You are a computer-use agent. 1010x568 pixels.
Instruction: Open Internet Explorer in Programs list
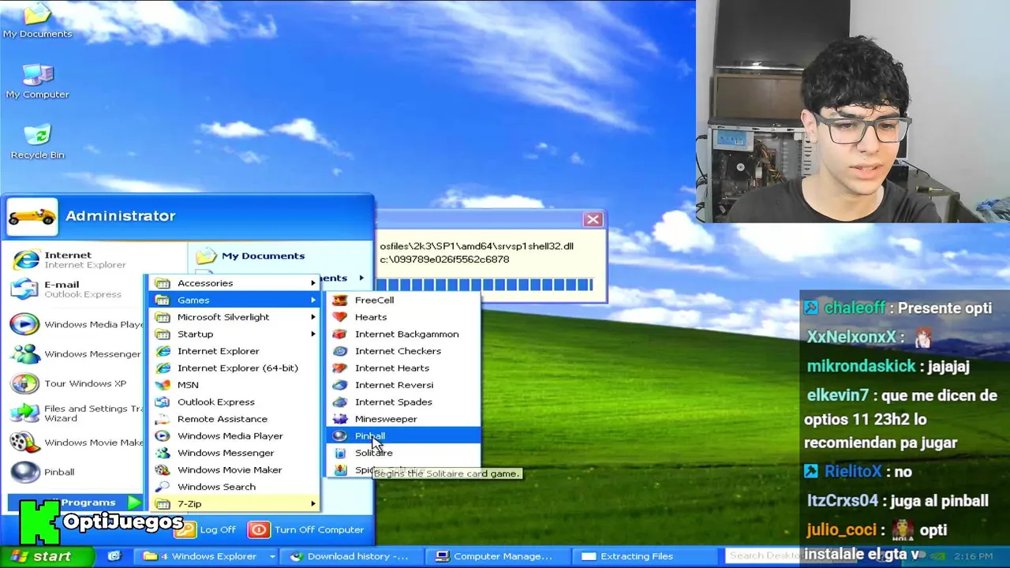pyautogui.click(x=235, y=351)
